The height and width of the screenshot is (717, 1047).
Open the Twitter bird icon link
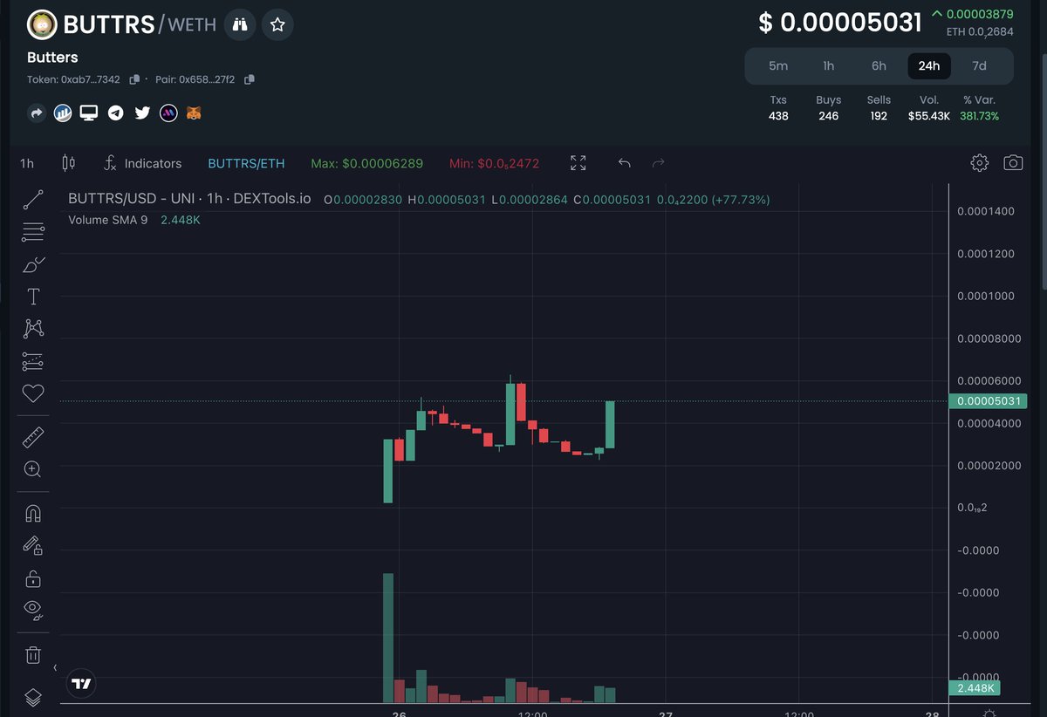(142, 113)
